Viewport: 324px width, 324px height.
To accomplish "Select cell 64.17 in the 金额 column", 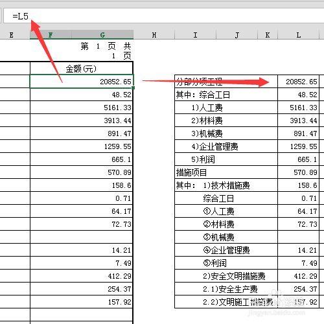I will point(81,211).
